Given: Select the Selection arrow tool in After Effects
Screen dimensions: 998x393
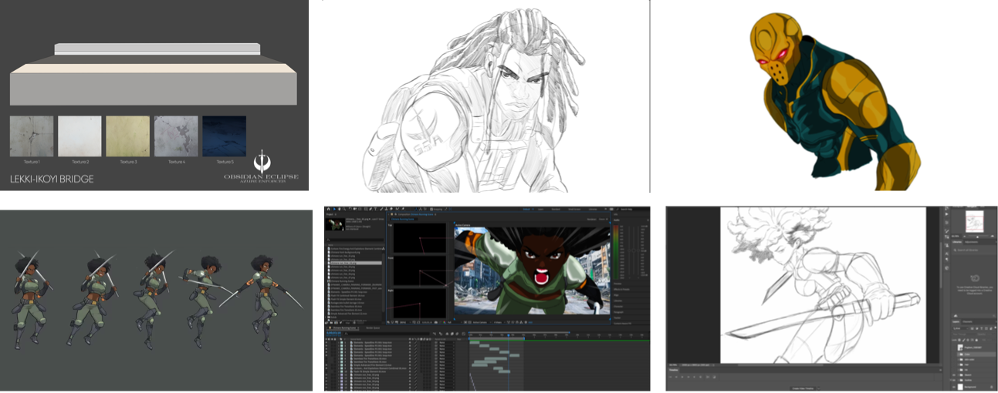Looking at the screenshot, I should tap(335, 209).
